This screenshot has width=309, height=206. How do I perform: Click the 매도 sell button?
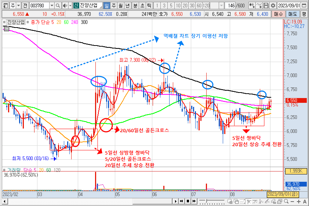(292, 14)
